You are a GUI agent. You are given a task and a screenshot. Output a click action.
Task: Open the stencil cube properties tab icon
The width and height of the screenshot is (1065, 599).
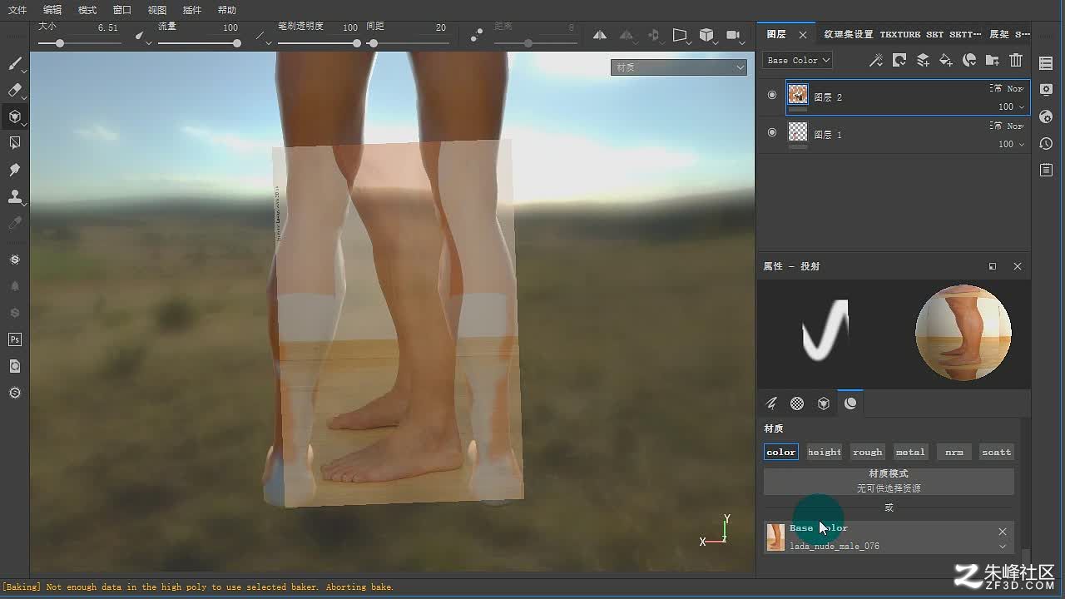pos(824,403)
